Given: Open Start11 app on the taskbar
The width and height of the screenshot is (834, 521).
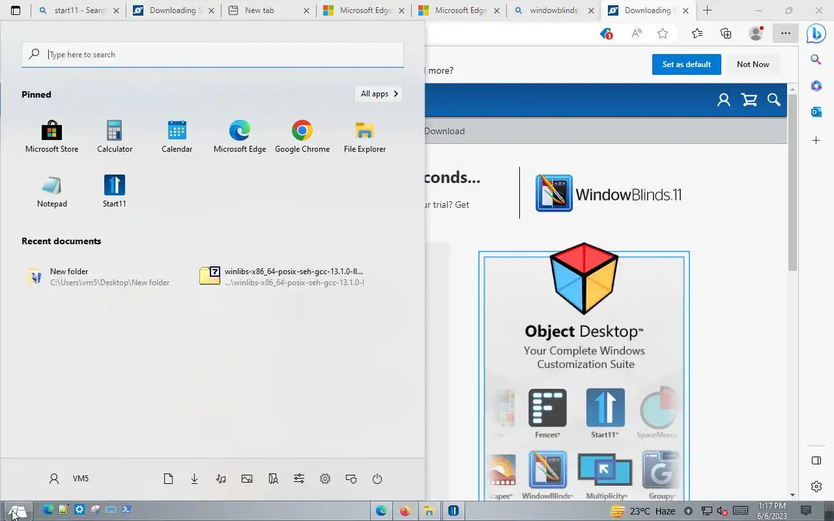Looking at the screenshot, I should [453, 511].
